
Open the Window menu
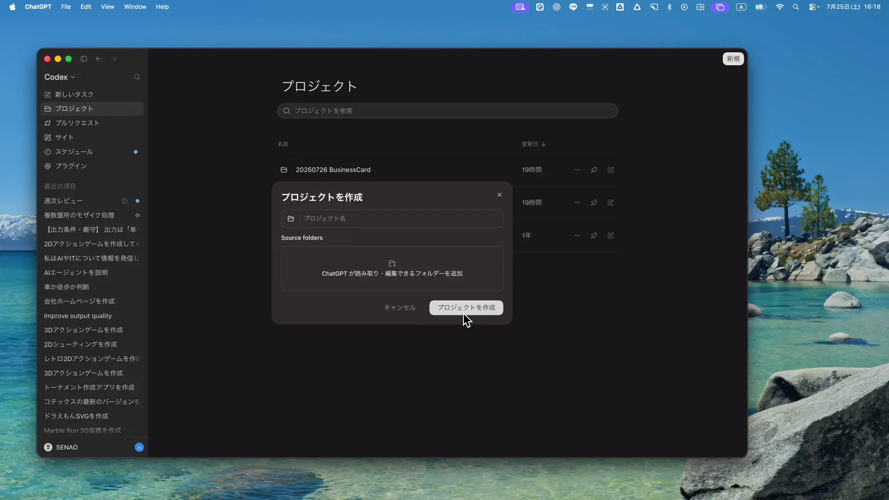135,7
